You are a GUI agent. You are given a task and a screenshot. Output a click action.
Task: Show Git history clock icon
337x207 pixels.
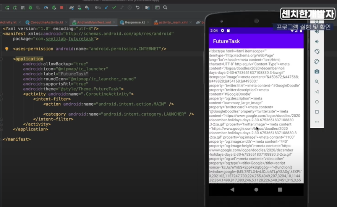[130, 8]
